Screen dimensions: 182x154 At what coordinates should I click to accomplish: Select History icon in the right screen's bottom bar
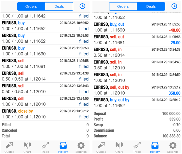(155, 147)
